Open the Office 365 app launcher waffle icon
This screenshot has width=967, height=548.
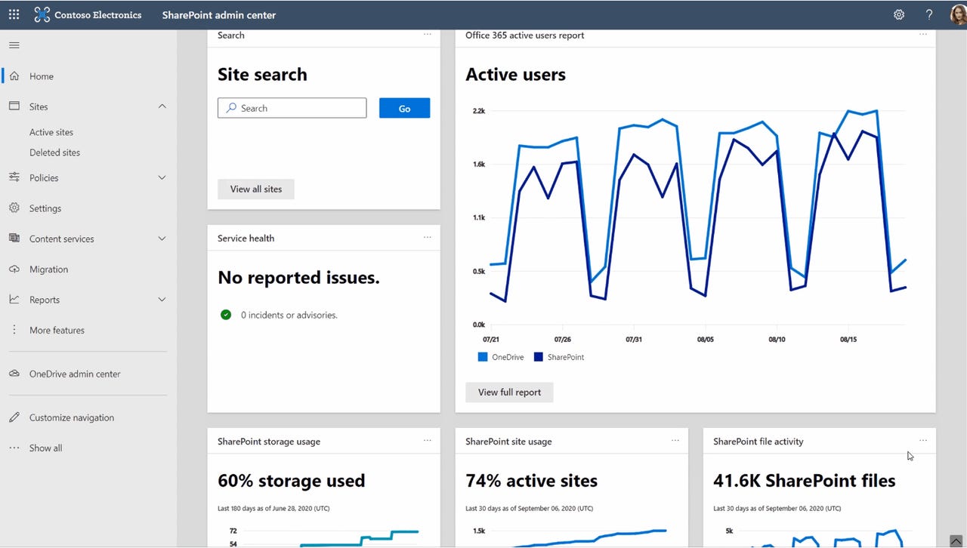tap(14, 14)
